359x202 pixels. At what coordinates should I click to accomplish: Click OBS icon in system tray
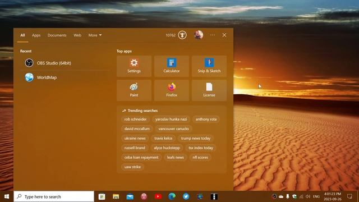pos(274,196)
